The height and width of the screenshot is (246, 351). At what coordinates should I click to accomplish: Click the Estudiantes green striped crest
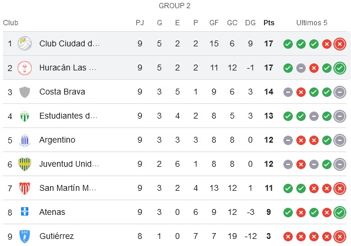(25, 116)
